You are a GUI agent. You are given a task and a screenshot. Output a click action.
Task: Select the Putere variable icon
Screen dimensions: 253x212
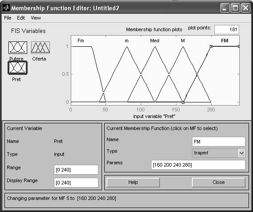[x=18, y=48]
